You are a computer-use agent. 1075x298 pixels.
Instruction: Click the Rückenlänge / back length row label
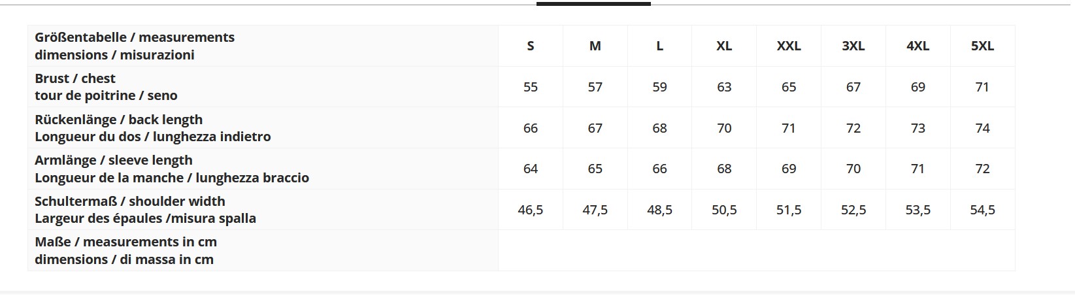pos(152,128)
